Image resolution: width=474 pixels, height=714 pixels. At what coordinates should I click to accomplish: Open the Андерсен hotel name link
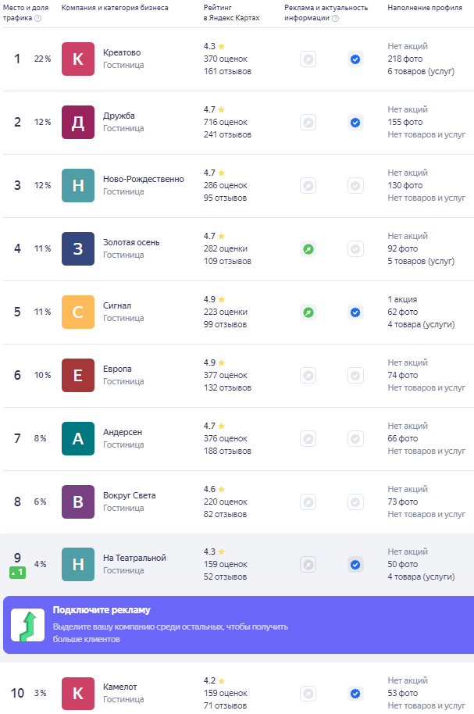[123, 432]
